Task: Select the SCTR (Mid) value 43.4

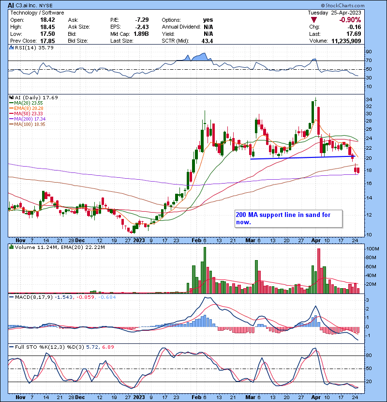Action: [207, 41]
